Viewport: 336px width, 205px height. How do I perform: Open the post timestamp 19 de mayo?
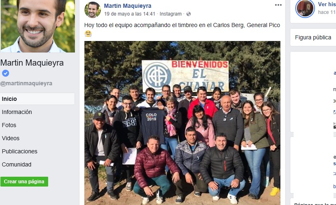130,14
